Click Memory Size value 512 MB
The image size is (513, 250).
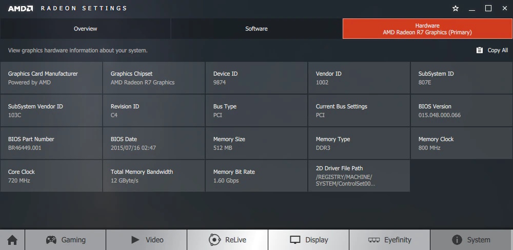point(223,148)
